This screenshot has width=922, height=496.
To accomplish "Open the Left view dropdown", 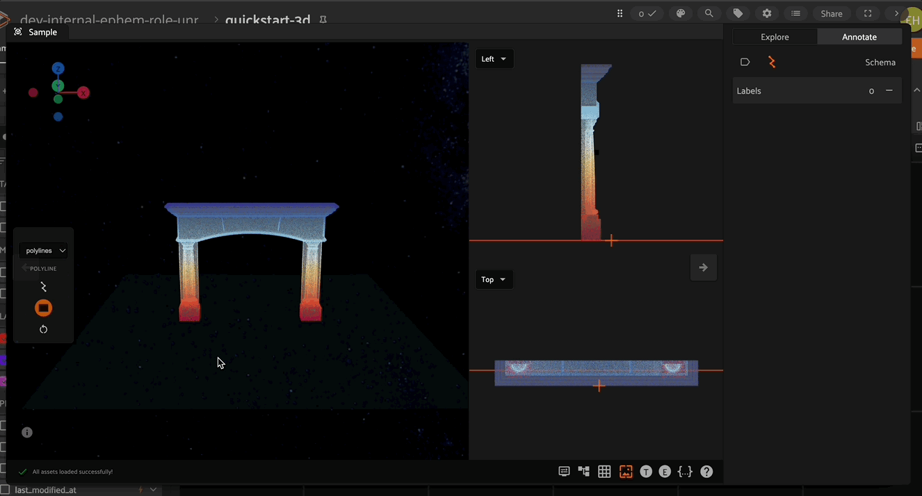I will point(494,59).
